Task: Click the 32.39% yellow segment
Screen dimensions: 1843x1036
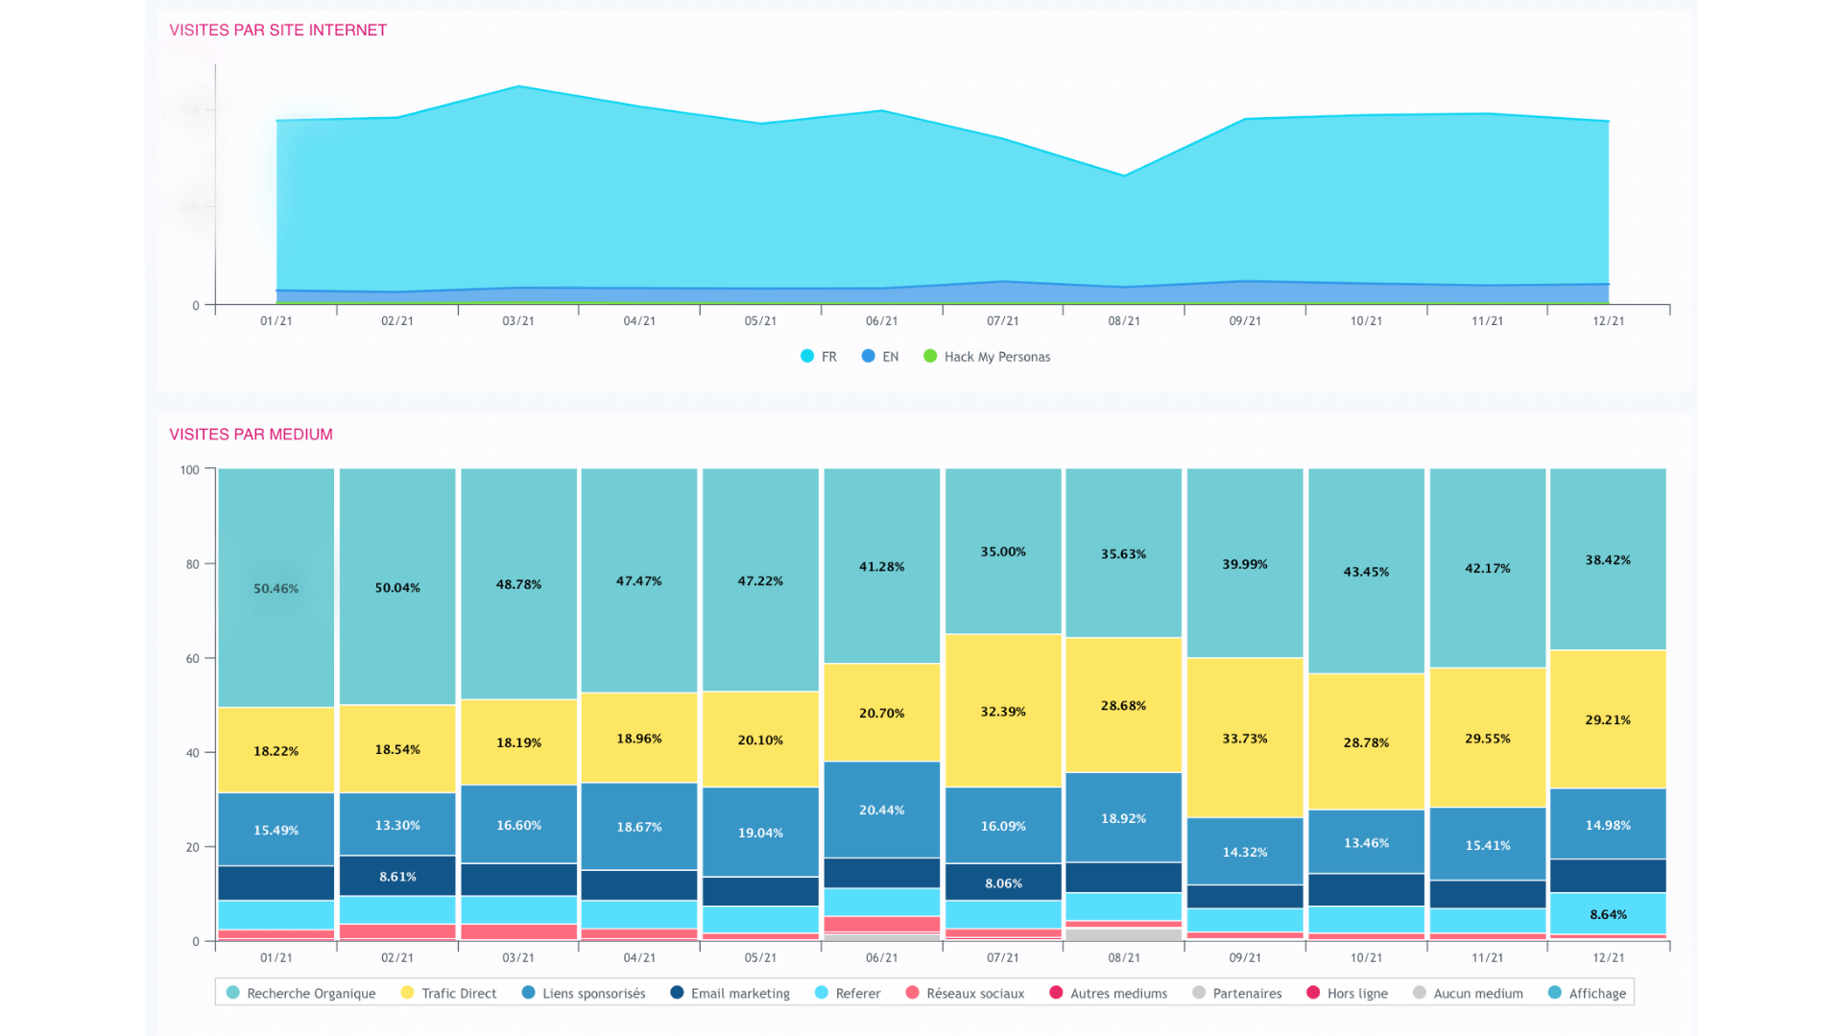Action: 1003,711
